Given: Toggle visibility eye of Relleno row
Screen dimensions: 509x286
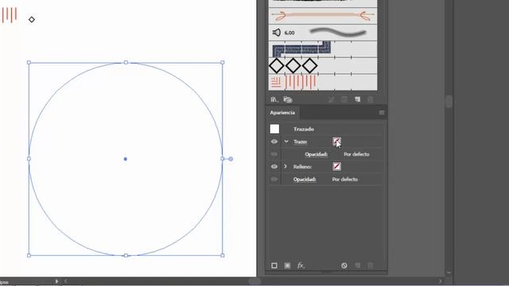Looking at the screenshot, I should coord(274,167).
